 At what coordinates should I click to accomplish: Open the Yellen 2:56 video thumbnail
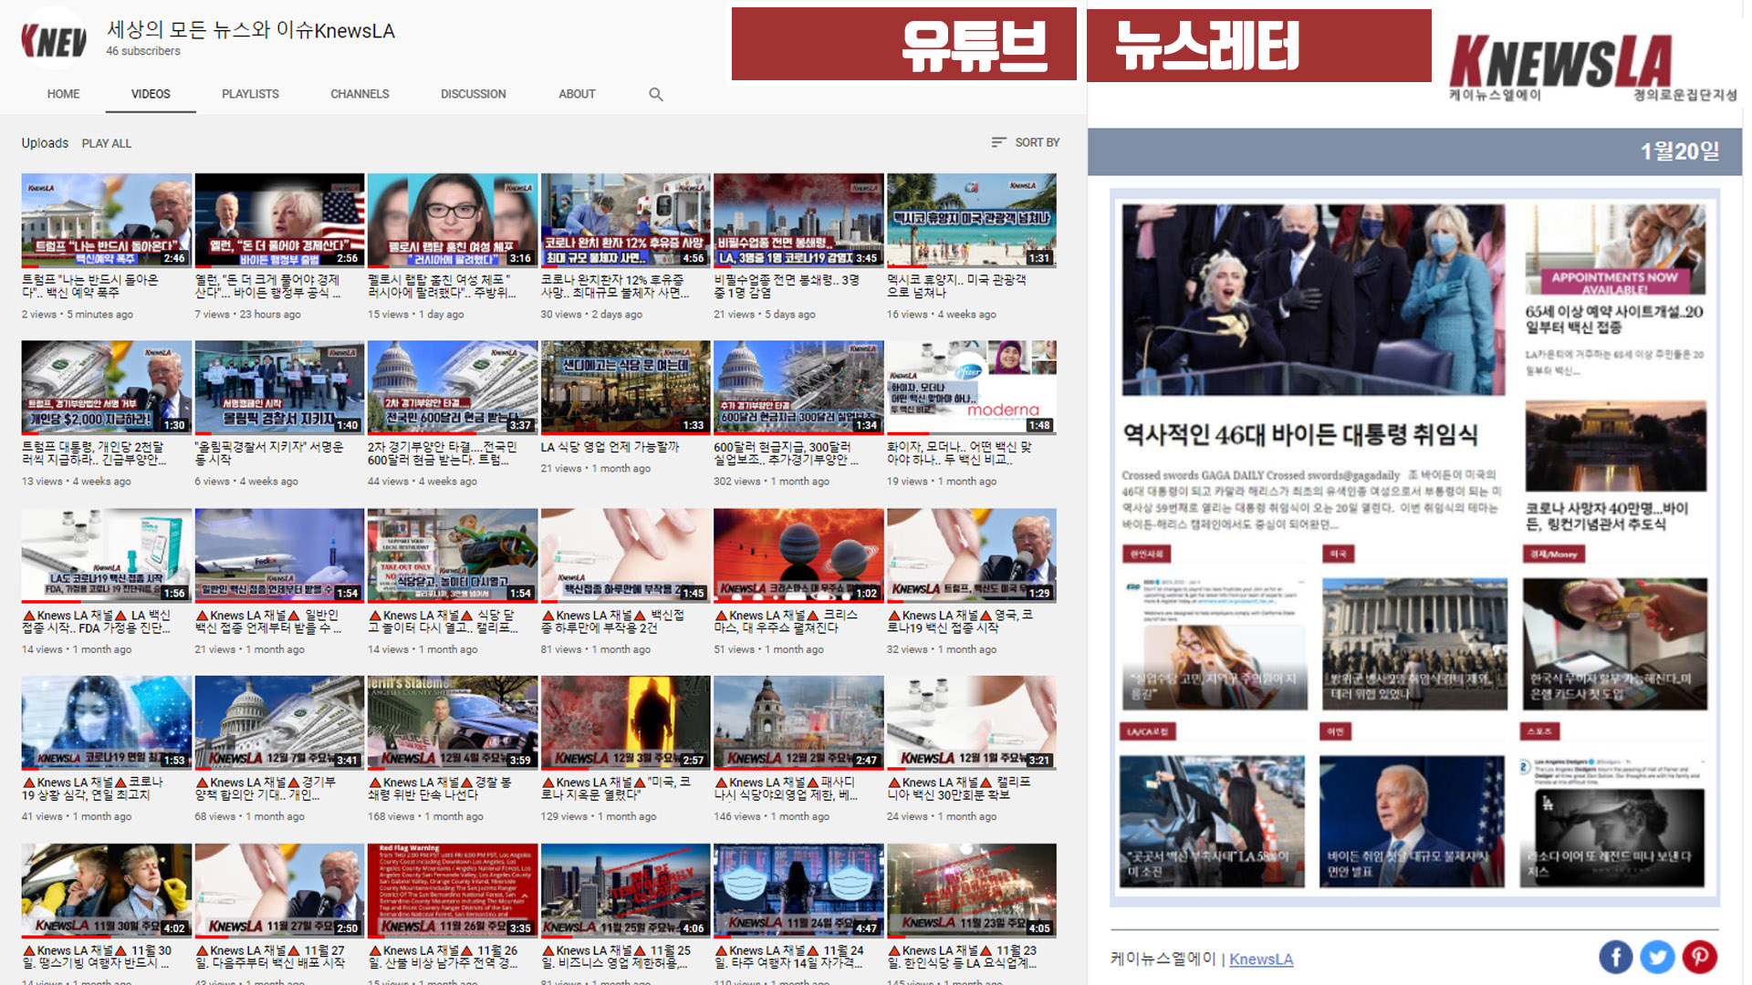(x=279, y=220)
